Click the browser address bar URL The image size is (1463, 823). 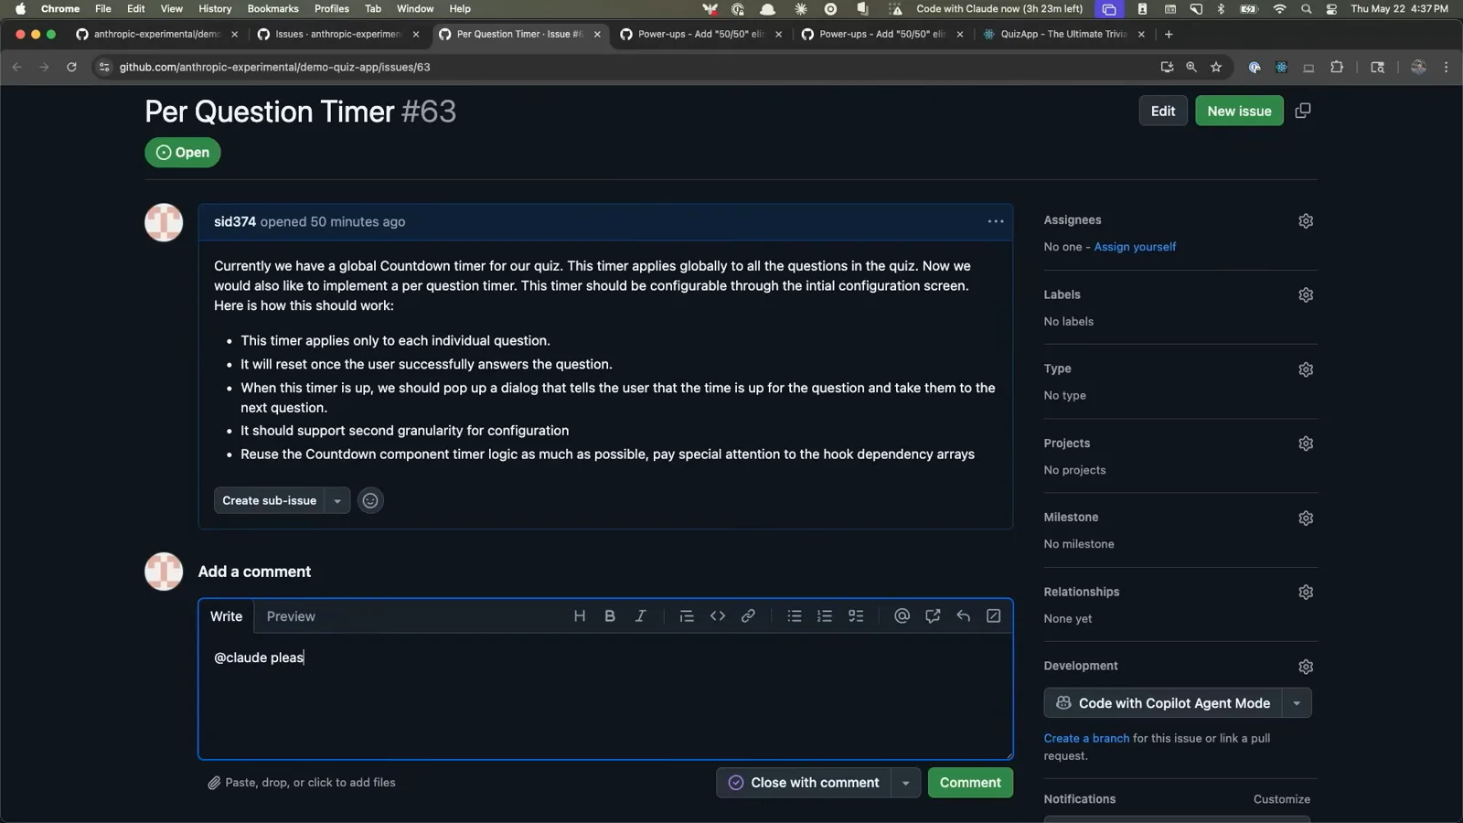click(274, 67)
